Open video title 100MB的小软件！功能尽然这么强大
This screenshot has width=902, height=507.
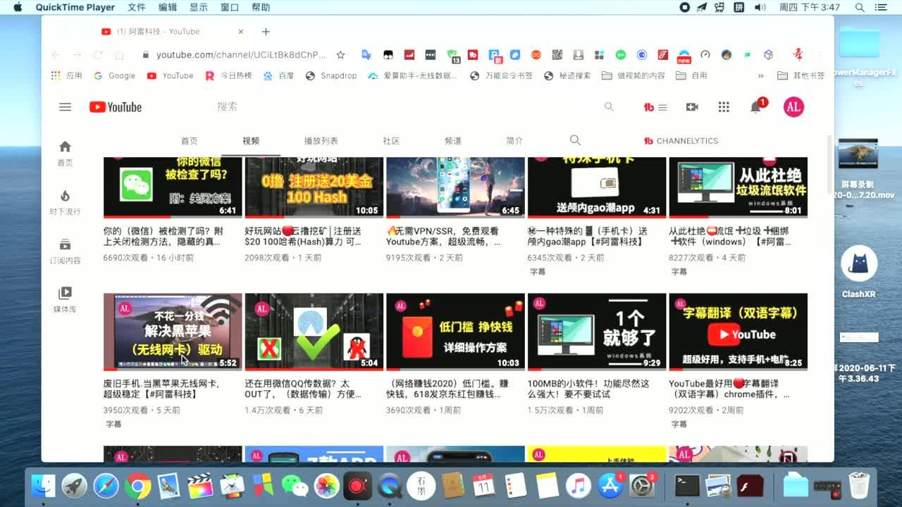588,389
